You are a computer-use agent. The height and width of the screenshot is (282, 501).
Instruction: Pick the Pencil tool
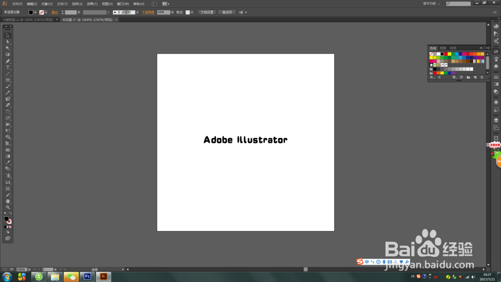click(x=8, y=93)
